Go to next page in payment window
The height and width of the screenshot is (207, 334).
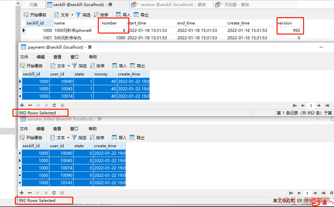(319, 106)
